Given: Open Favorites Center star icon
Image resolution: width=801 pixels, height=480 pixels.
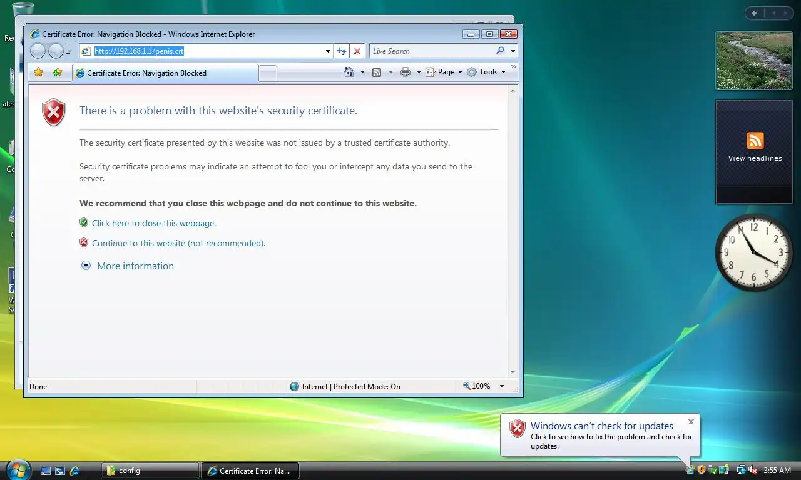Looking at the screenshot, I should click(39, 72).
